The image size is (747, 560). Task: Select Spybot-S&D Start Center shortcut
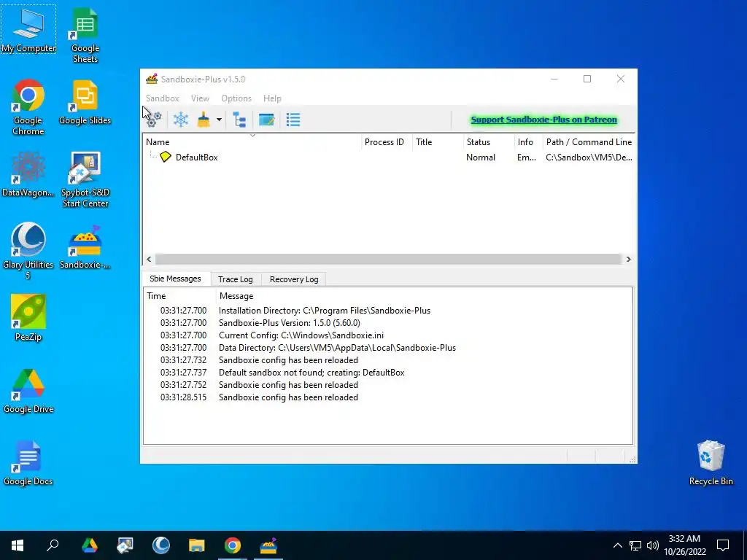85,179
